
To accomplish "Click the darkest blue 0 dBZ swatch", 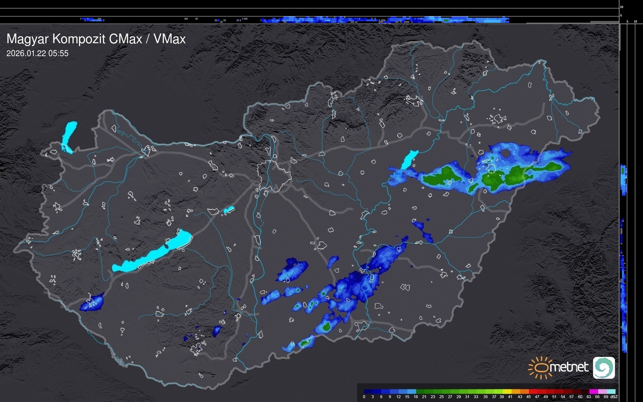I will click(x=368, y=391).
